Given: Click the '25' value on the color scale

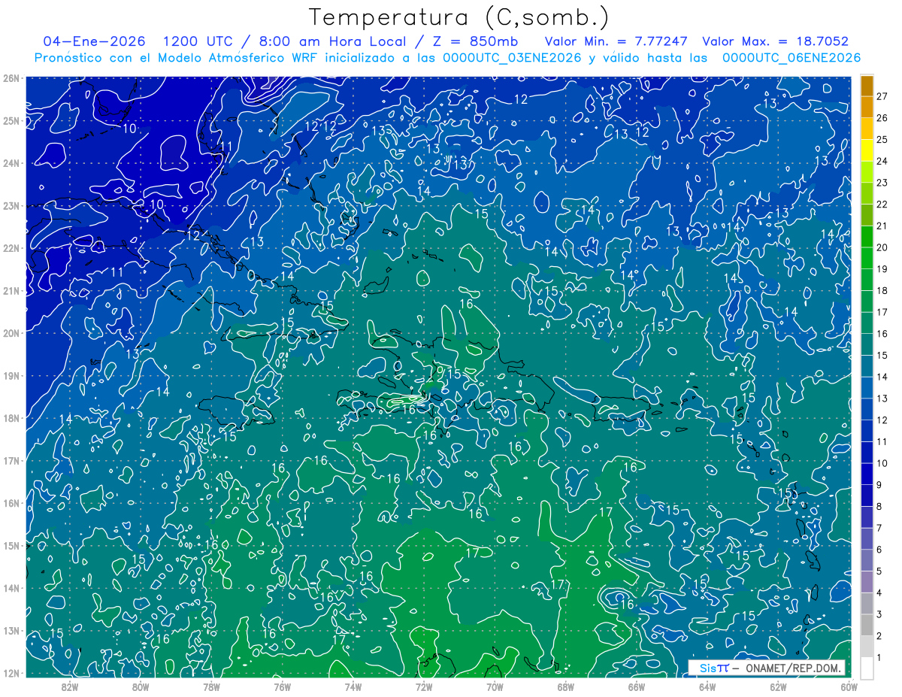Looking at the screenshot, I should tap(882, 139).
